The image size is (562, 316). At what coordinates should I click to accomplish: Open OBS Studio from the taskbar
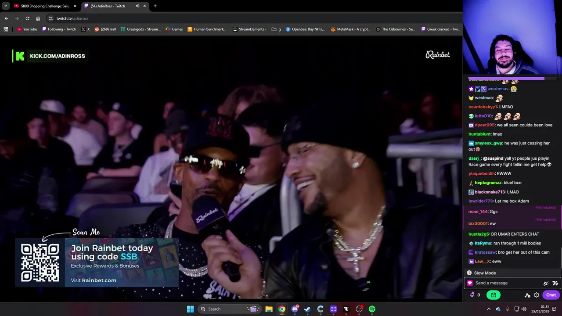coord(359,309)
